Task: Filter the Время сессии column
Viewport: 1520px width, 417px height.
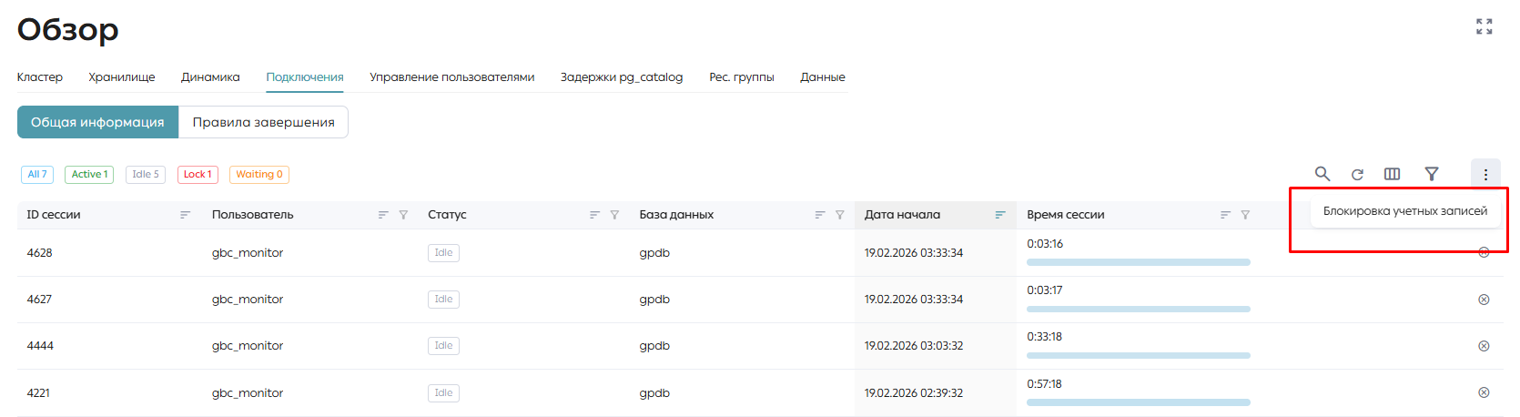Action: pos(1245,215)
